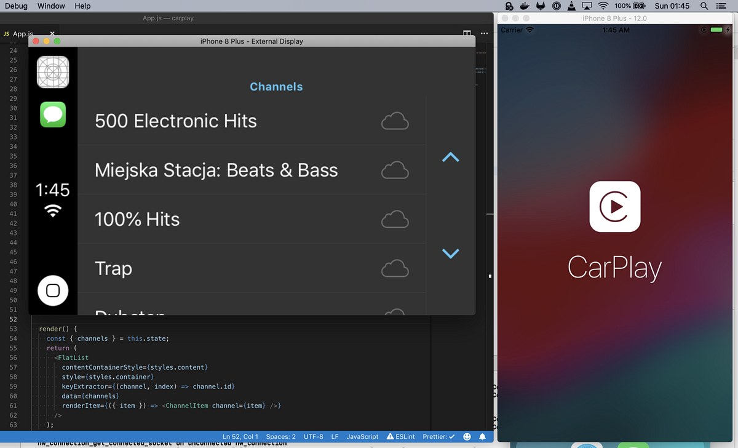Launch the CarPlay app on the iPhone simulator
This screenshot has height=448, width=738.
(614, 207)
